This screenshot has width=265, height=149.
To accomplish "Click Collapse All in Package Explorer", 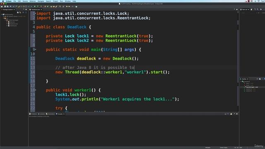I will (18, 12).
